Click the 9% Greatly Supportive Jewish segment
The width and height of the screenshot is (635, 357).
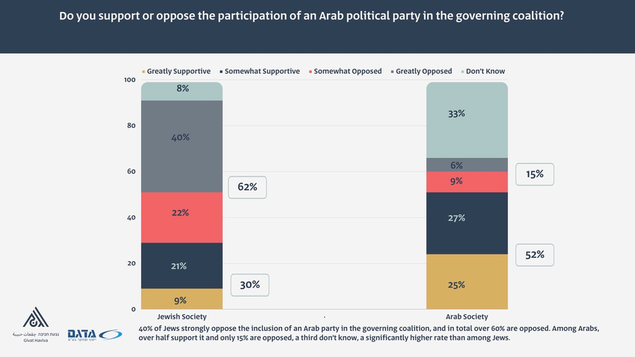(x=181, y=299)
